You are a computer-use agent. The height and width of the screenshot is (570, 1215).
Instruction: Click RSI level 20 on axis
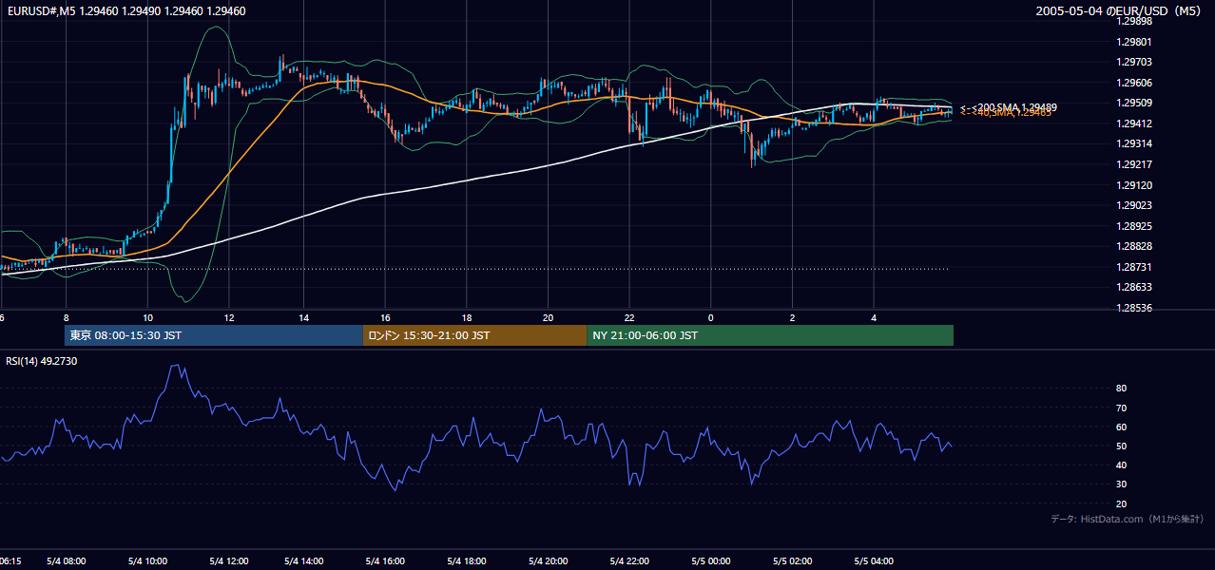[x=1122, y=503]
